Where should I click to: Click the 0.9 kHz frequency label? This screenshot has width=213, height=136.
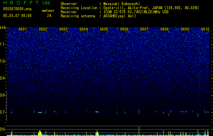[3, 78]
